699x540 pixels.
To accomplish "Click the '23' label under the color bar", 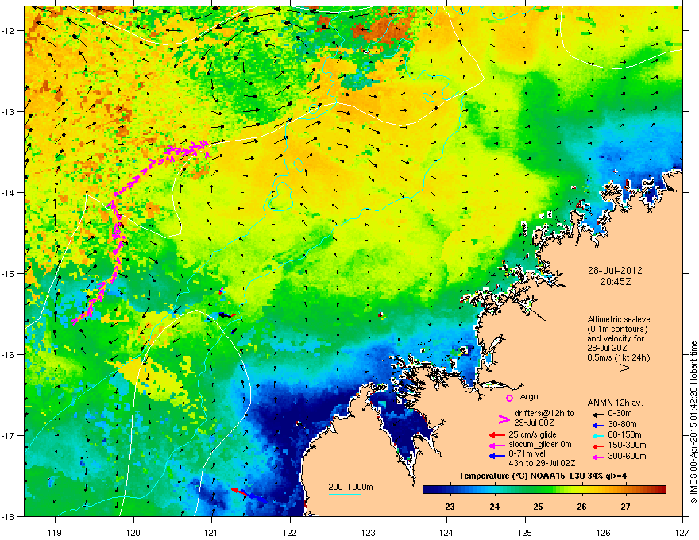I will tap(450, 507).
